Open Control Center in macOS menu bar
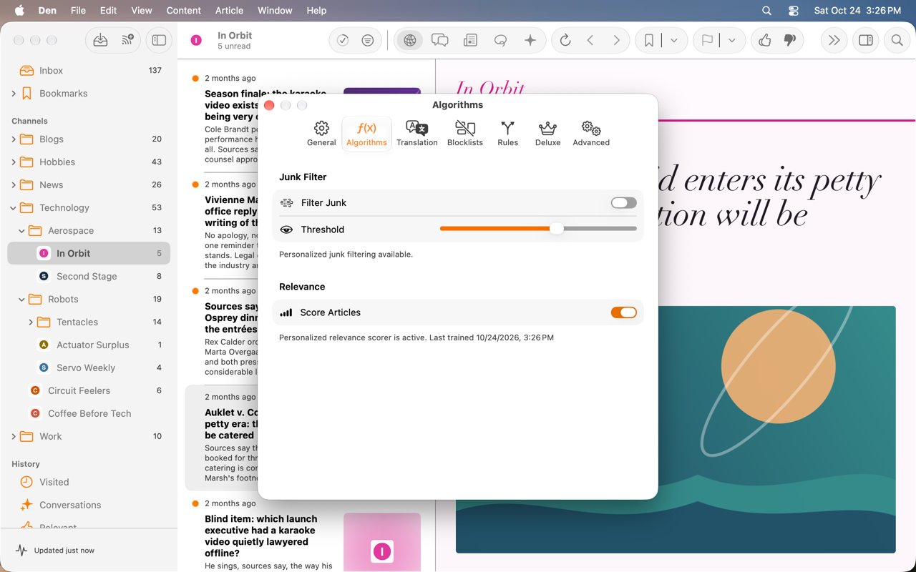The width and height of the screenshot is (916, 572). point(794,11)
